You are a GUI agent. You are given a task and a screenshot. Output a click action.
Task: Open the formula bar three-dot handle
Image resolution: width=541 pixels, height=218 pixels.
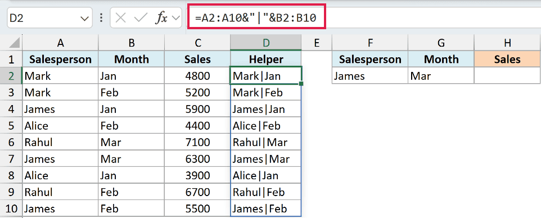[101, 19]
